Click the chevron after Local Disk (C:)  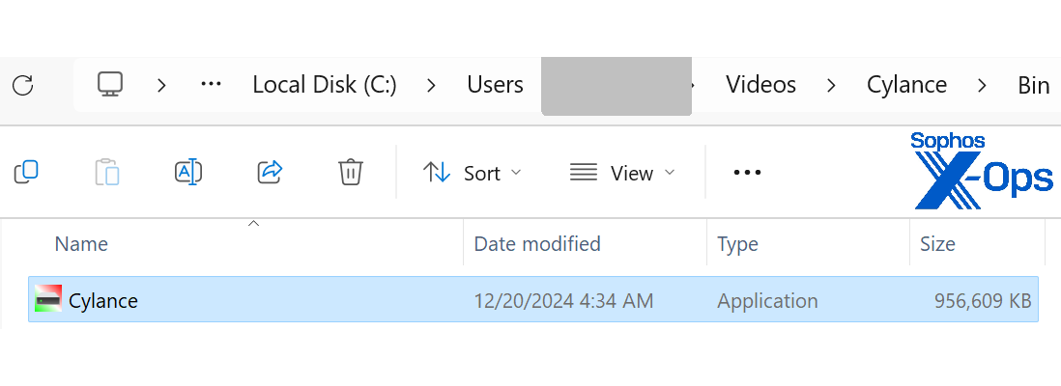[432, 85]
